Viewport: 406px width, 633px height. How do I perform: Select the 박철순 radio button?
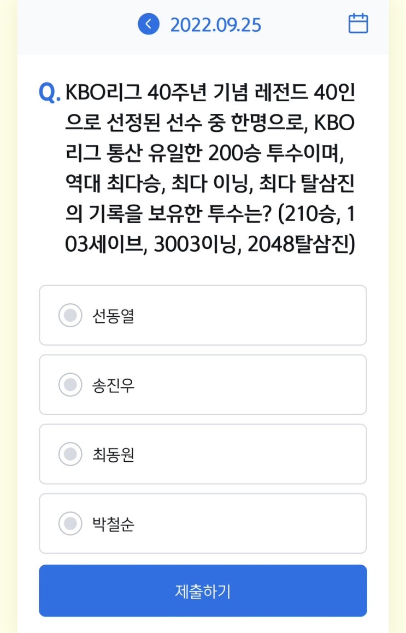[70, 524]
